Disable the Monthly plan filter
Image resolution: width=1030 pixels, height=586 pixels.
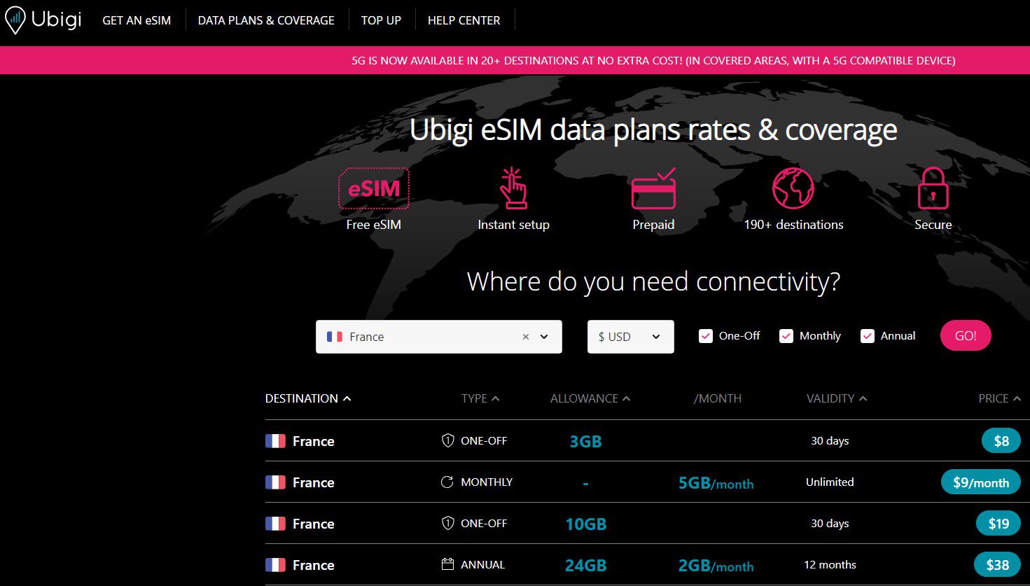point(786,336)
